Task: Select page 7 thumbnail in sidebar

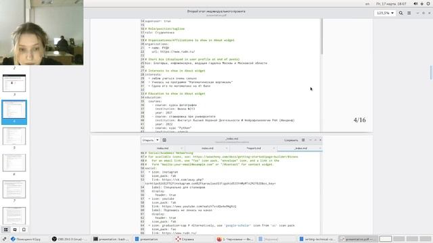Action: point(14,189)
